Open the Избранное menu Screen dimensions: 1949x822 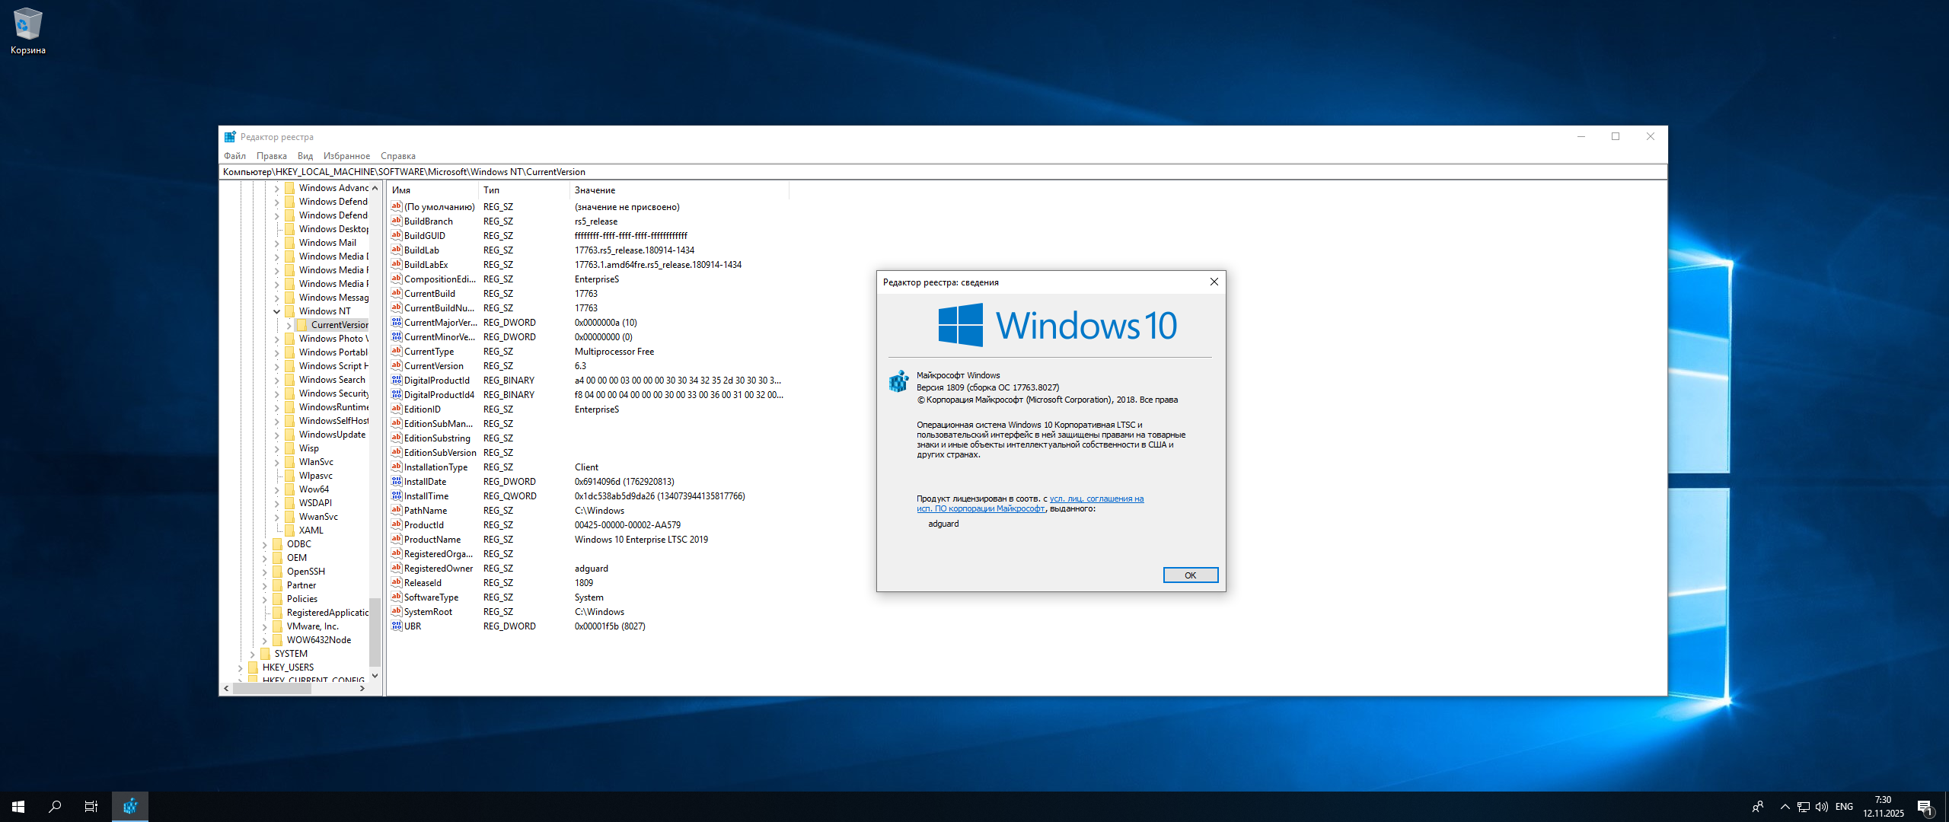(x=346, y=156)
